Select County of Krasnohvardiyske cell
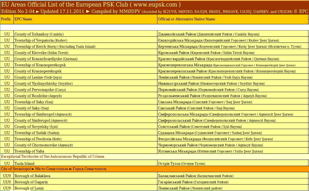The image size is (309, 191). point(46,59)
